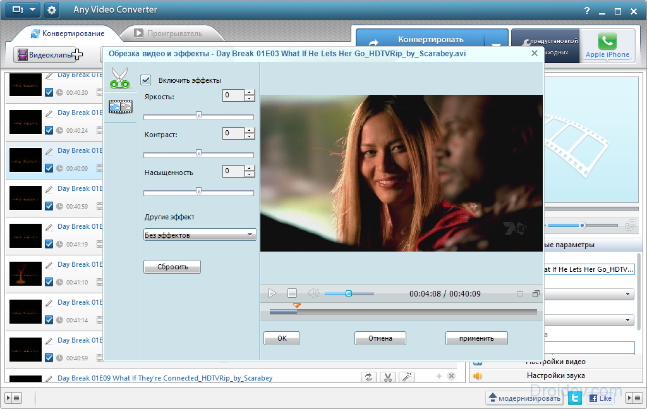Mute audio with the speaker icon
This screenshot has width=647, height=409.
click(313, 293)
